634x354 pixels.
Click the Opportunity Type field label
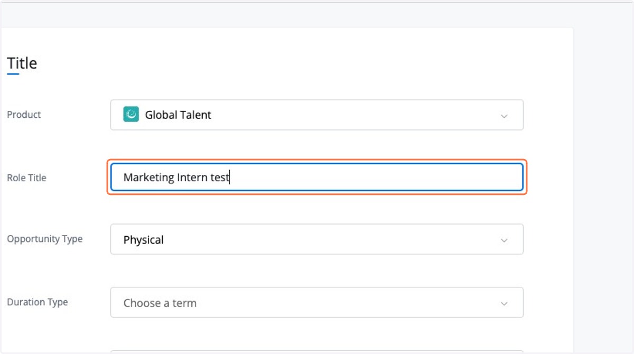click(x=45, y=239)
